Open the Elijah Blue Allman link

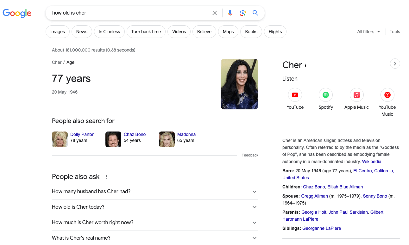(x=345, y=187)
